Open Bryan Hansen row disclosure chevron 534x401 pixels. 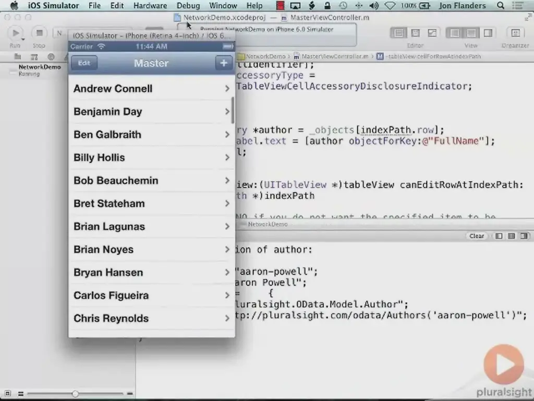pos(227,272)
